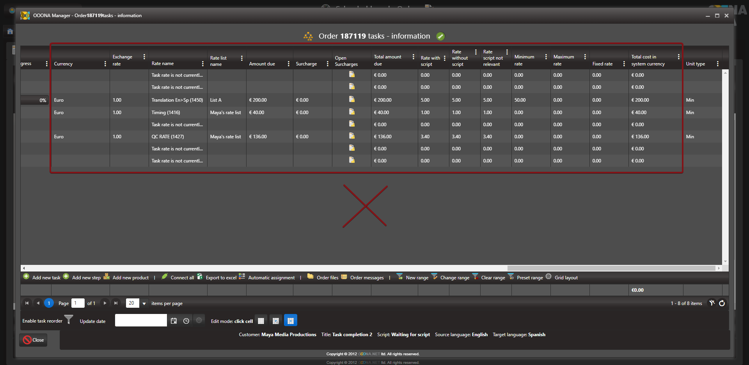Click the horizontal scrollbar thumb below the grid
The height and width of the screenshot is (365, 749).
(611, 268)
